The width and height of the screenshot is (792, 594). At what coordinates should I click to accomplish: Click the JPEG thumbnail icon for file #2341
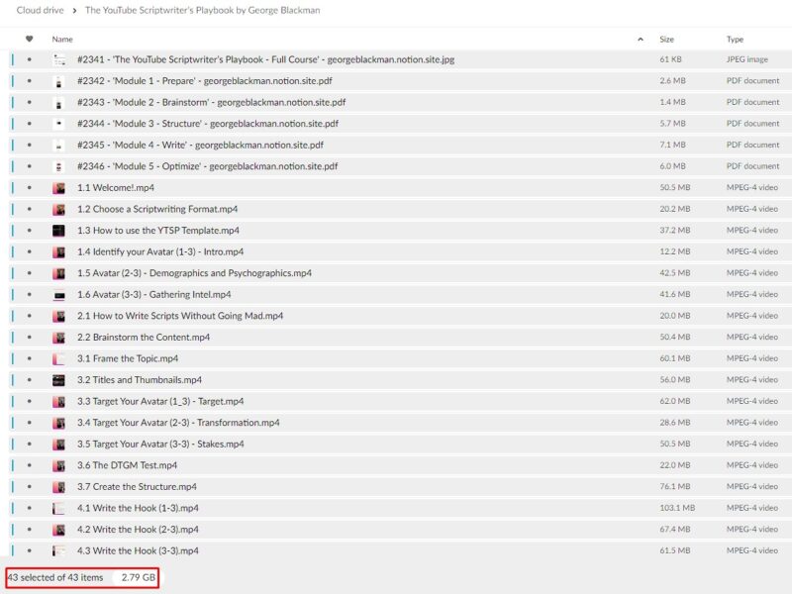tap(59, 59)
